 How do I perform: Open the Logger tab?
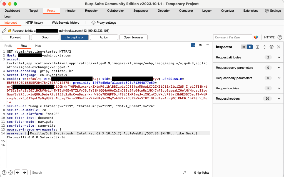click(207, 11)
